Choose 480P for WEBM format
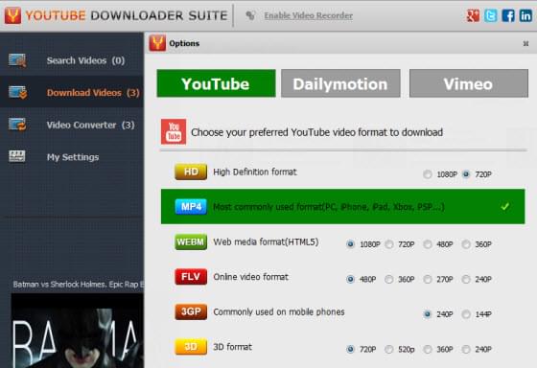Viewport: 537px width, 368px height. point(427,244)
